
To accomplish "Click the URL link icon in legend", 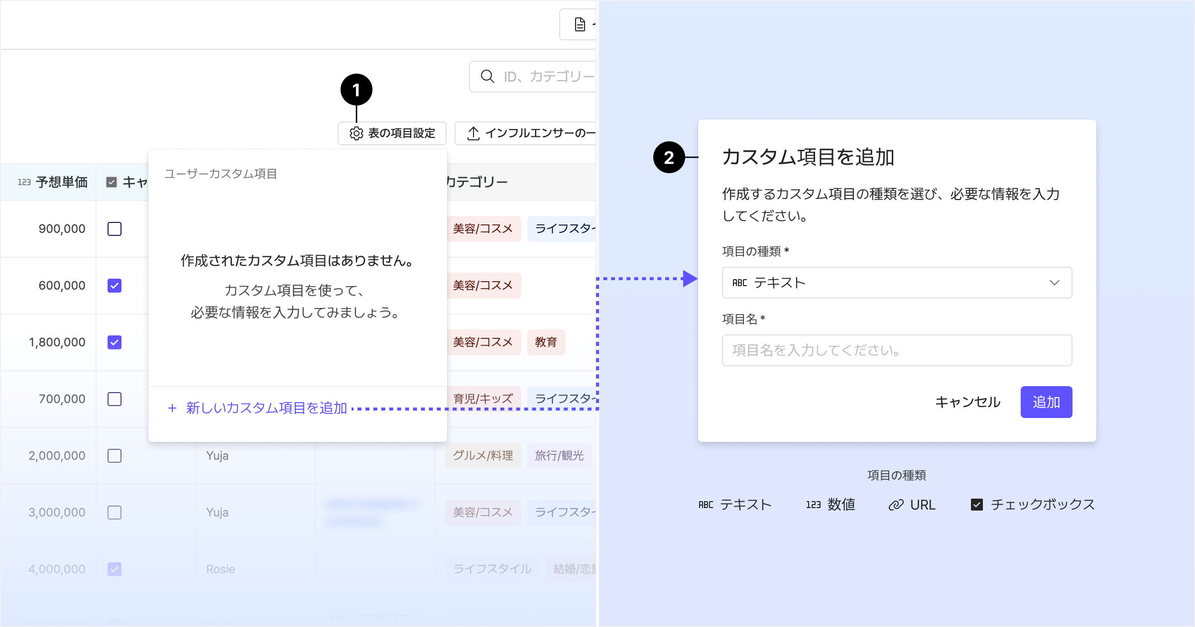I will (x=896, y=505).
